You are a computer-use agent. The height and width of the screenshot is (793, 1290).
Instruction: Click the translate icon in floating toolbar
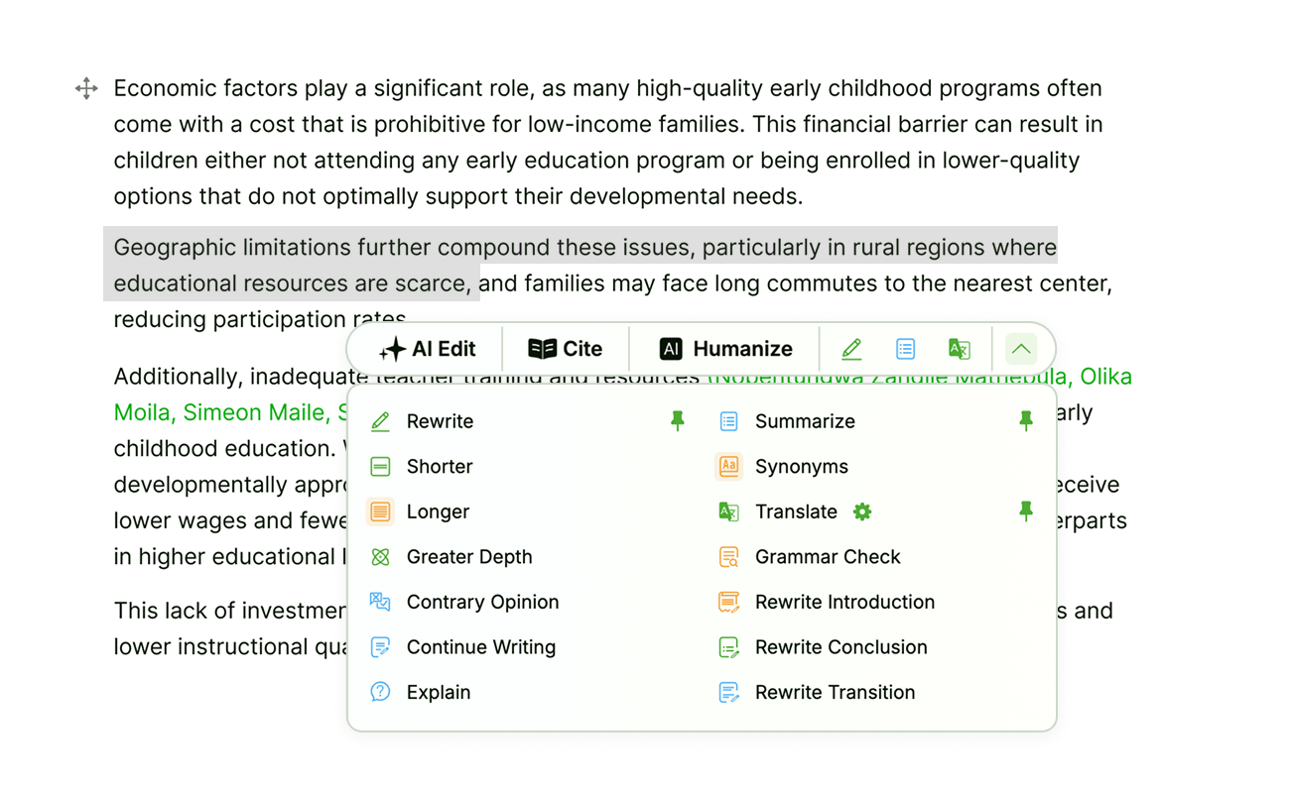(959, 349)
